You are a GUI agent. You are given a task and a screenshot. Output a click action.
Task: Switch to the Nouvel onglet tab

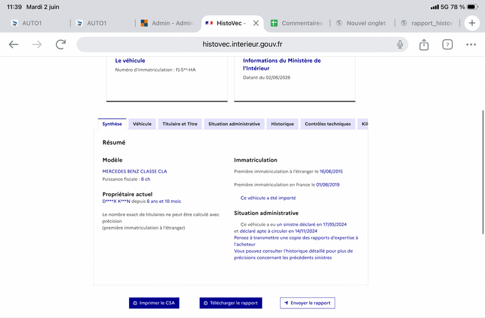[361, 23]
